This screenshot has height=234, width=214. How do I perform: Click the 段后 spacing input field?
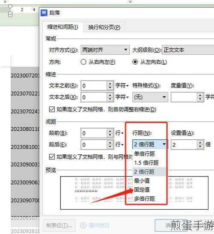pos(94,144)
